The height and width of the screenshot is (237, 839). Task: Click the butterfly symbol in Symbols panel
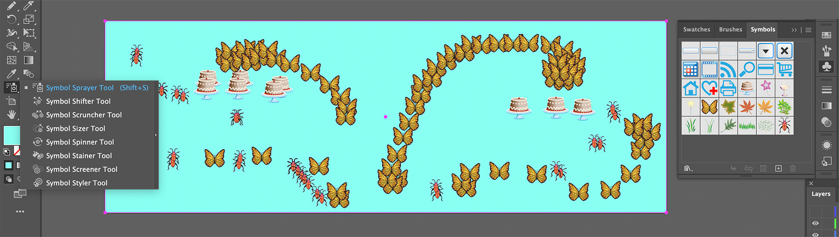[709, 107]
